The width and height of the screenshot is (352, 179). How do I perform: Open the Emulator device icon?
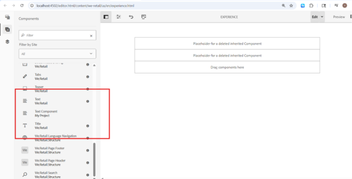(x=144, y=17)
